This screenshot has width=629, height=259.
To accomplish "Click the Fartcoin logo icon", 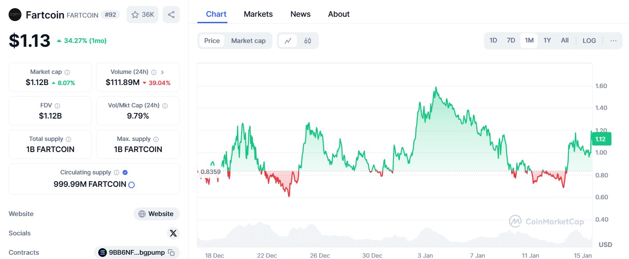I will tap(15, 15).
